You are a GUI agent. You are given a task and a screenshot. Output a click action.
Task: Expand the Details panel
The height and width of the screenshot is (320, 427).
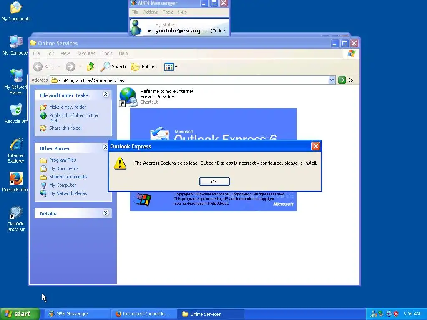(105, 213)
